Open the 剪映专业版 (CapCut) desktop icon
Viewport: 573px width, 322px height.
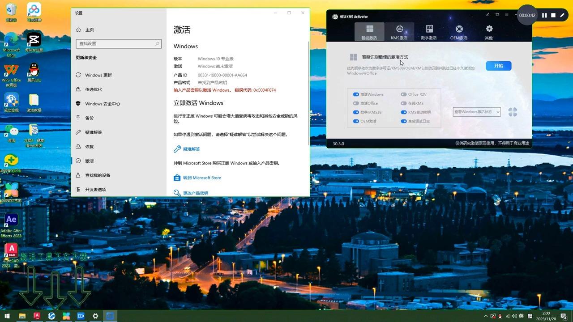(34, 42)
